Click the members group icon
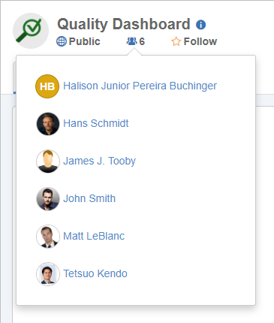This screenshot has width=274, height=323. [131, 41]
